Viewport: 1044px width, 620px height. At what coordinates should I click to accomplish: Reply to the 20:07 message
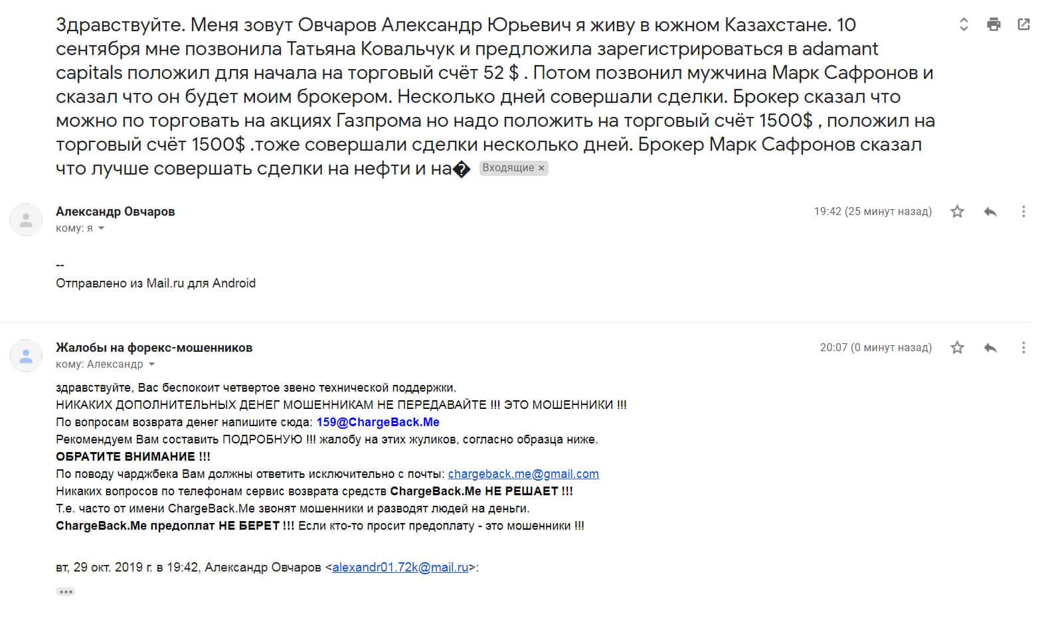click(990, 348)
